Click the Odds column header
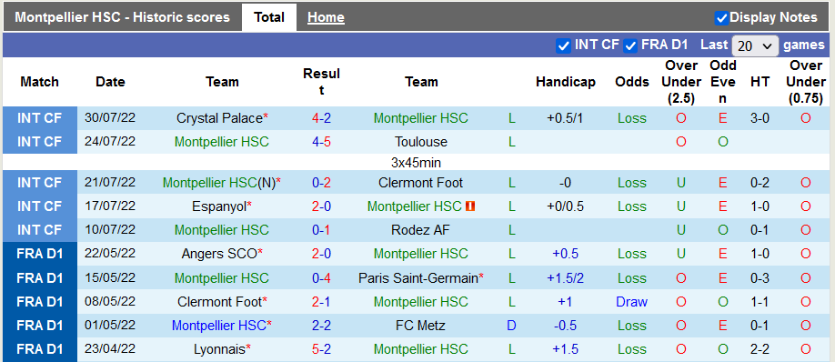This screenshot has width=835, height=362. [x=632, y=82]
